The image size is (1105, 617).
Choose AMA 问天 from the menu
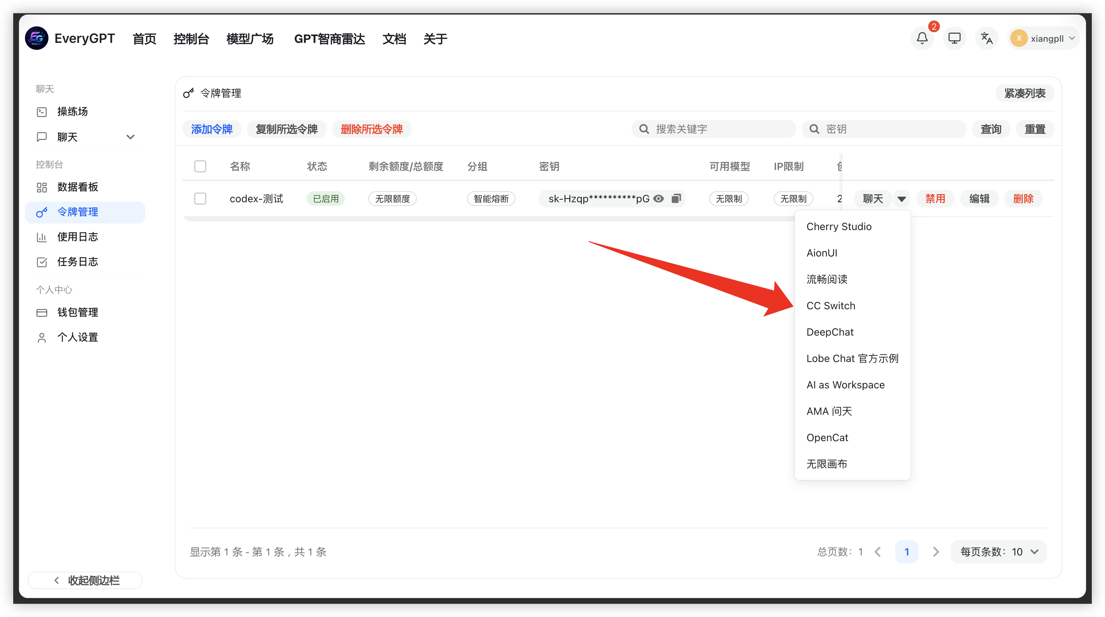(852, 411)
